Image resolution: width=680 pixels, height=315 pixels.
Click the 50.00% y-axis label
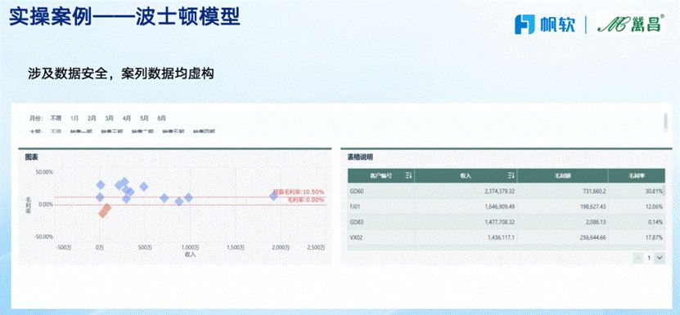tap(44, 171)
